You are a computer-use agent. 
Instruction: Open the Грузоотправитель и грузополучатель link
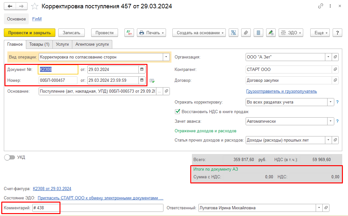coord(281,91)
